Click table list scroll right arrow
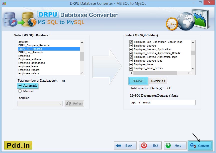 189,73
